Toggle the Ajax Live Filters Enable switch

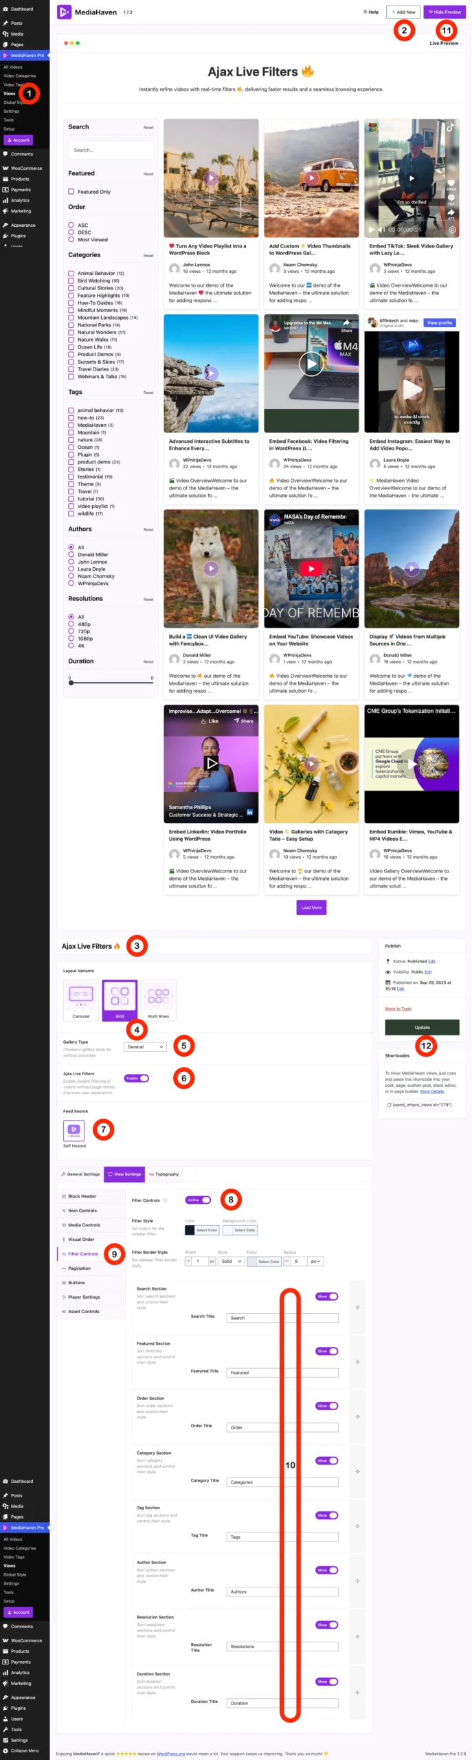(x=137, y=1078)
